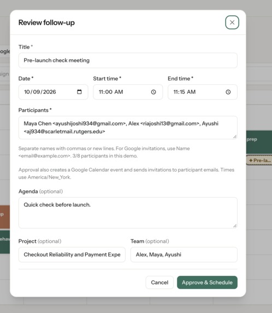
Task: Select the green prep event in background calendar
Action: (259, 142)
